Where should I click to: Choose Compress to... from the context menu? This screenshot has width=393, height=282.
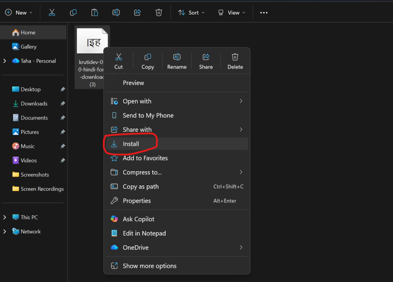177,172
